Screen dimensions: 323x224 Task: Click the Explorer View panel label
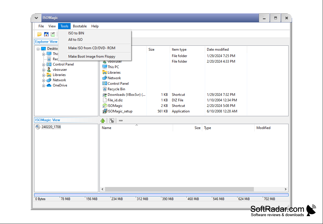point(46,42)
